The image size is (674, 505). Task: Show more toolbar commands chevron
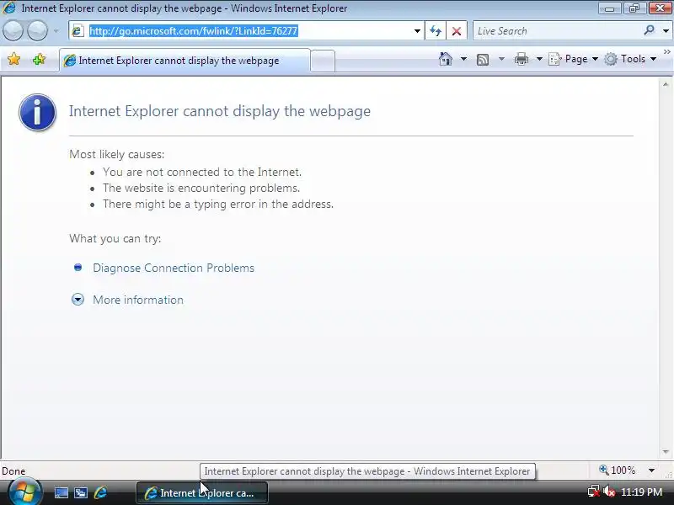[x=666, y=51]
